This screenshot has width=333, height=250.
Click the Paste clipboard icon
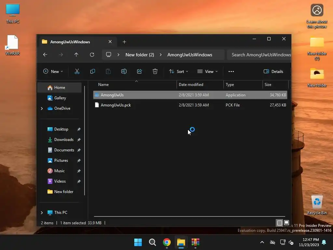tap(108, 71)
